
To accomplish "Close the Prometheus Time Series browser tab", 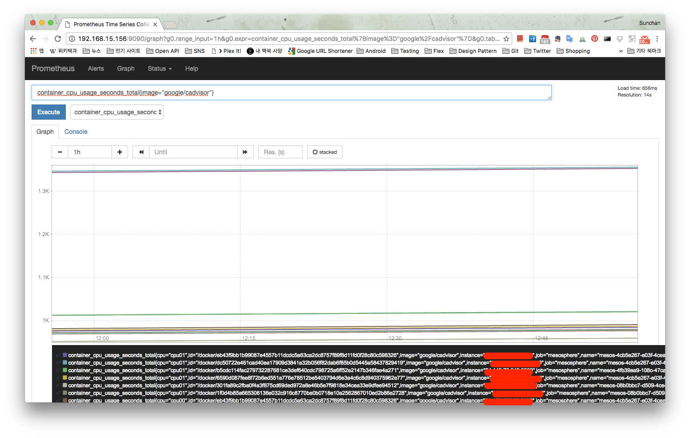I will 155,24.
